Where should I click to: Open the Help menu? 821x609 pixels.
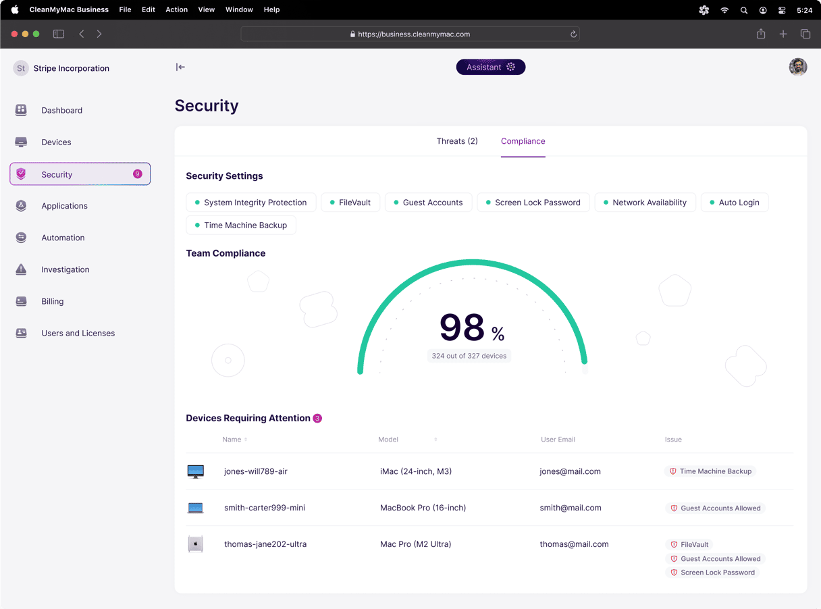click(271, 9)
